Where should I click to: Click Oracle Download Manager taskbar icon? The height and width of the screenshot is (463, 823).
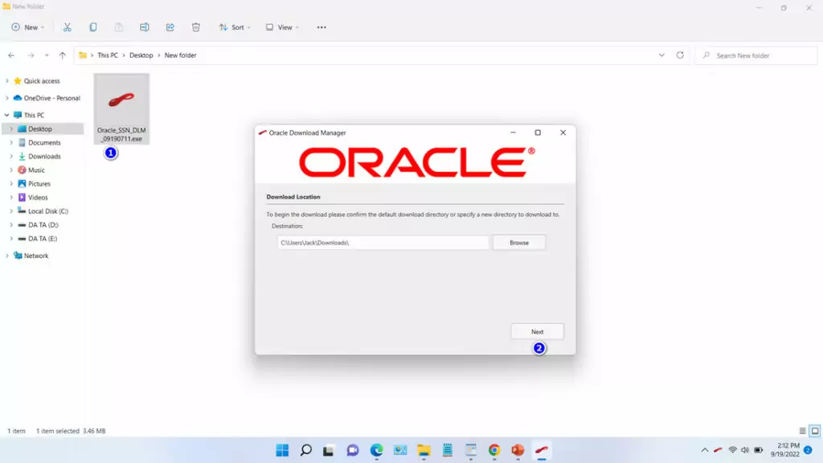click(541, 450)
